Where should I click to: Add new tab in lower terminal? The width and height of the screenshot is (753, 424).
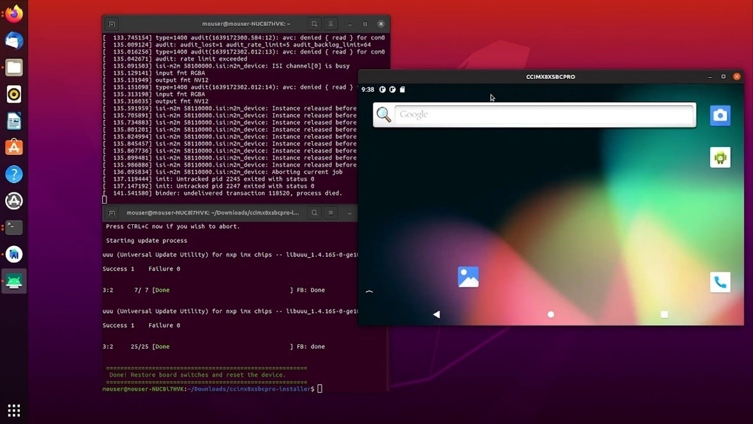(112, 213)
